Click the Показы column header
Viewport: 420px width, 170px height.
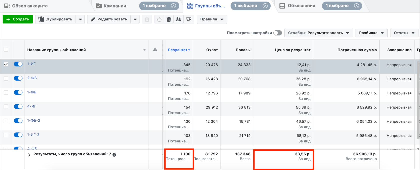click(x=243, y=50)
